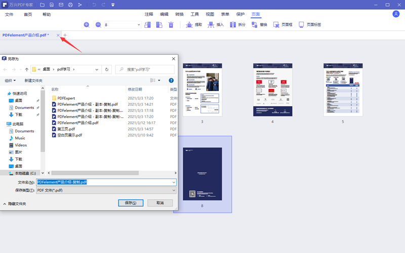Click the 保存(S) save button

(131, 203)
